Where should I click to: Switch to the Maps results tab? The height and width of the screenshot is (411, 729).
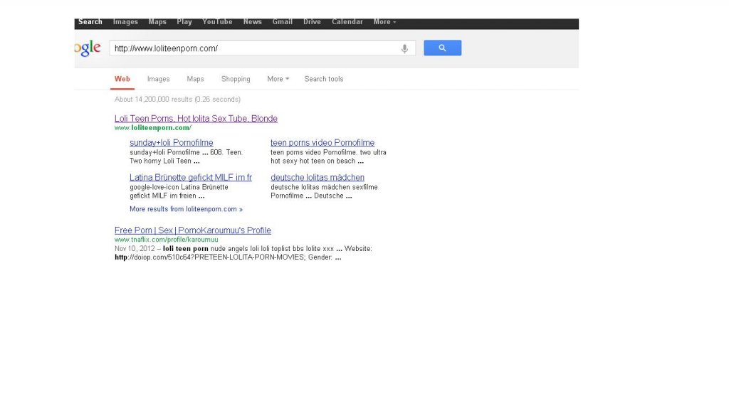pyautogui.click(x=195, y=79)
